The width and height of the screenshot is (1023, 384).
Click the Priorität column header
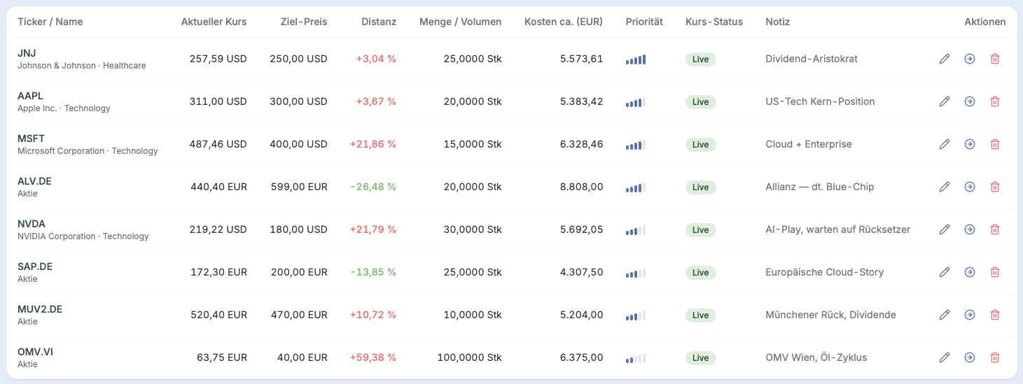point(644,22)
